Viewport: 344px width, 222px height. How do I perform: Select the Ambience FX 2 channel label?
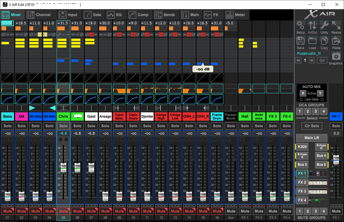point(259,116)
